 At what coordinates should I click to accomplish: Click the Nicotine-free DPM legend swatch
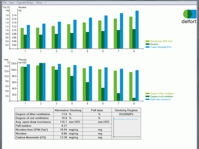[x=148, y=41]
